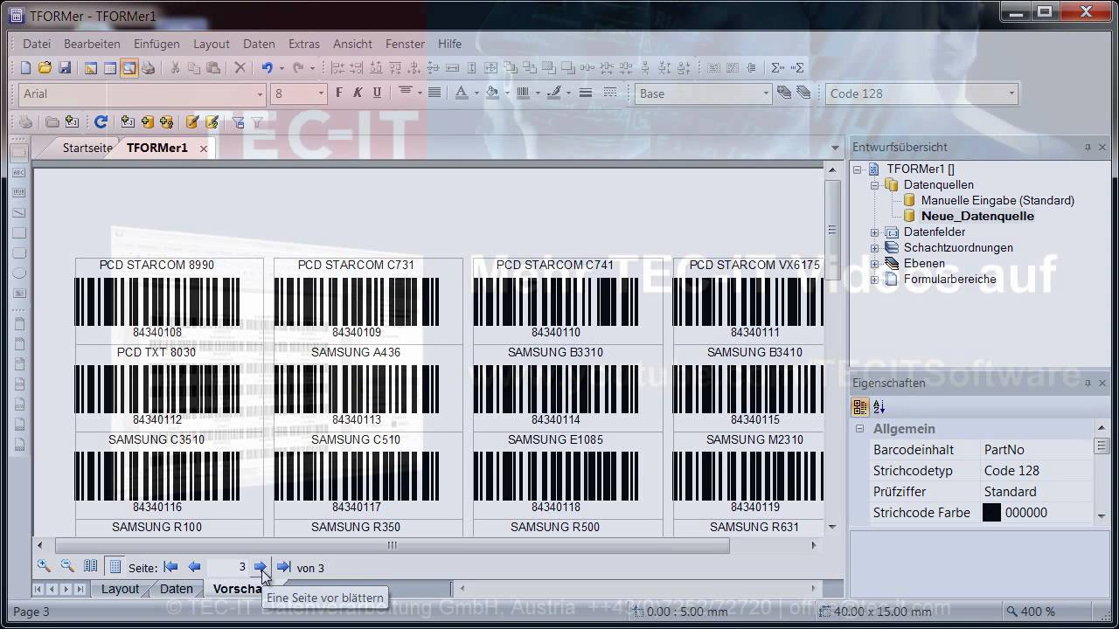The height and width of the screenshot is (629, 1119).
Task: Open the Hilfe menu
Action: [x=449, y=44]
